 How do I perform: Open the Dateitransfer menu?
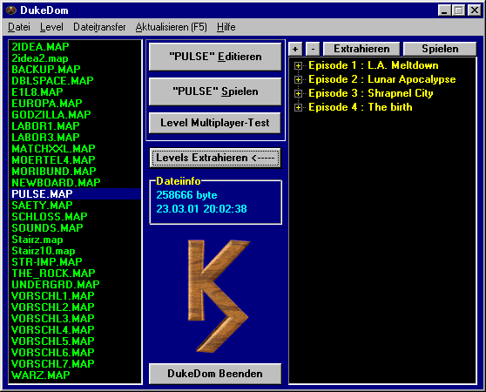click(99, 27)
